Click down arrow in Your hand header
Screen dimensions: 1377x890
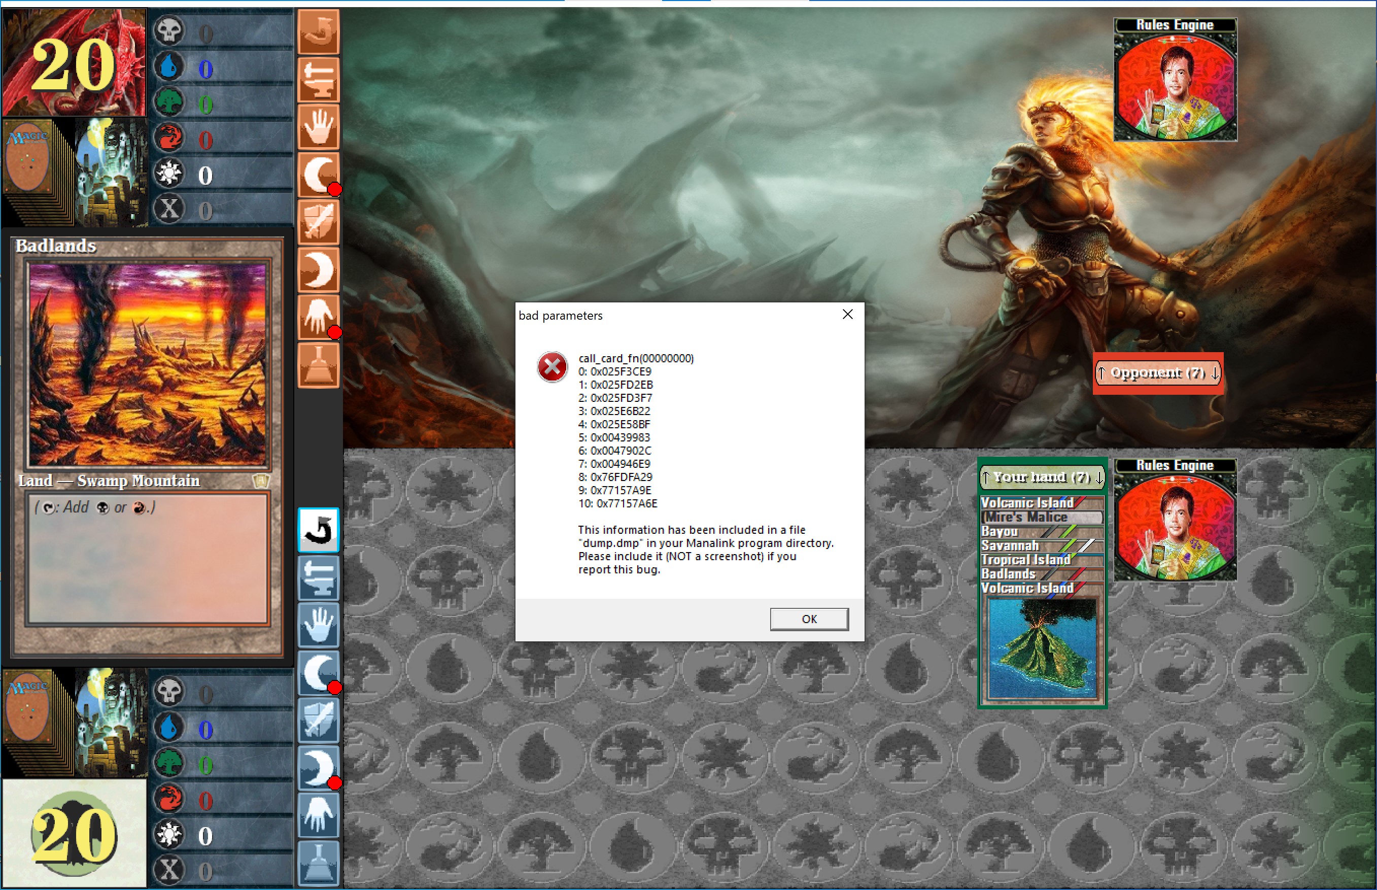1098,478
